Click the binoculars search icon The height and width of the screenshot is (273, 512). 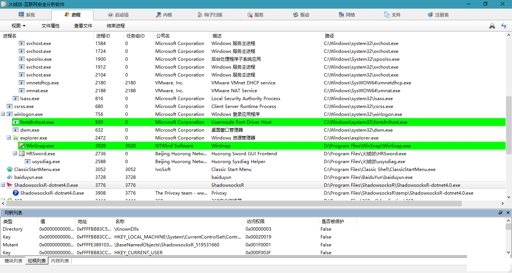coord(492,26)
